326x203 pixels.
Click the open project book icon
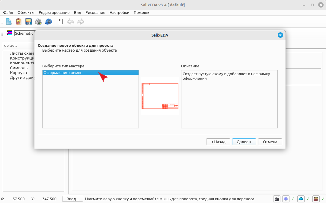[19, 22]
